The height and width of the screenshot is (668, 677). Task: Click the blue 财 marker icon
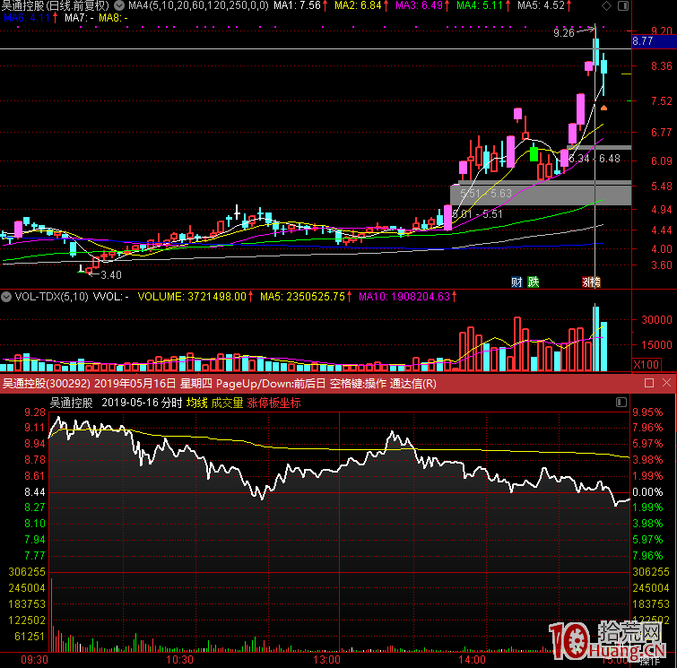[x=516, y=282]
